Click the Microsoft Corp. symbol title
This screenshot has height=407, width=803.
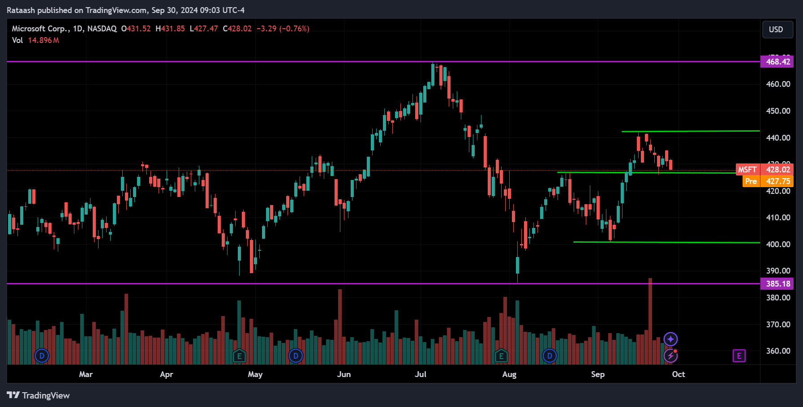pyautogui.click(x=41, y=29)
